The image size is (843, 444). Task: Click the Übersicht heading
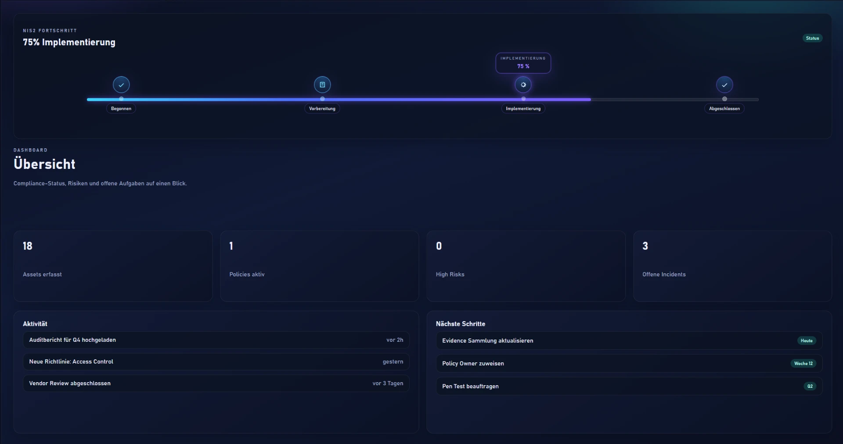click(44, 164)
